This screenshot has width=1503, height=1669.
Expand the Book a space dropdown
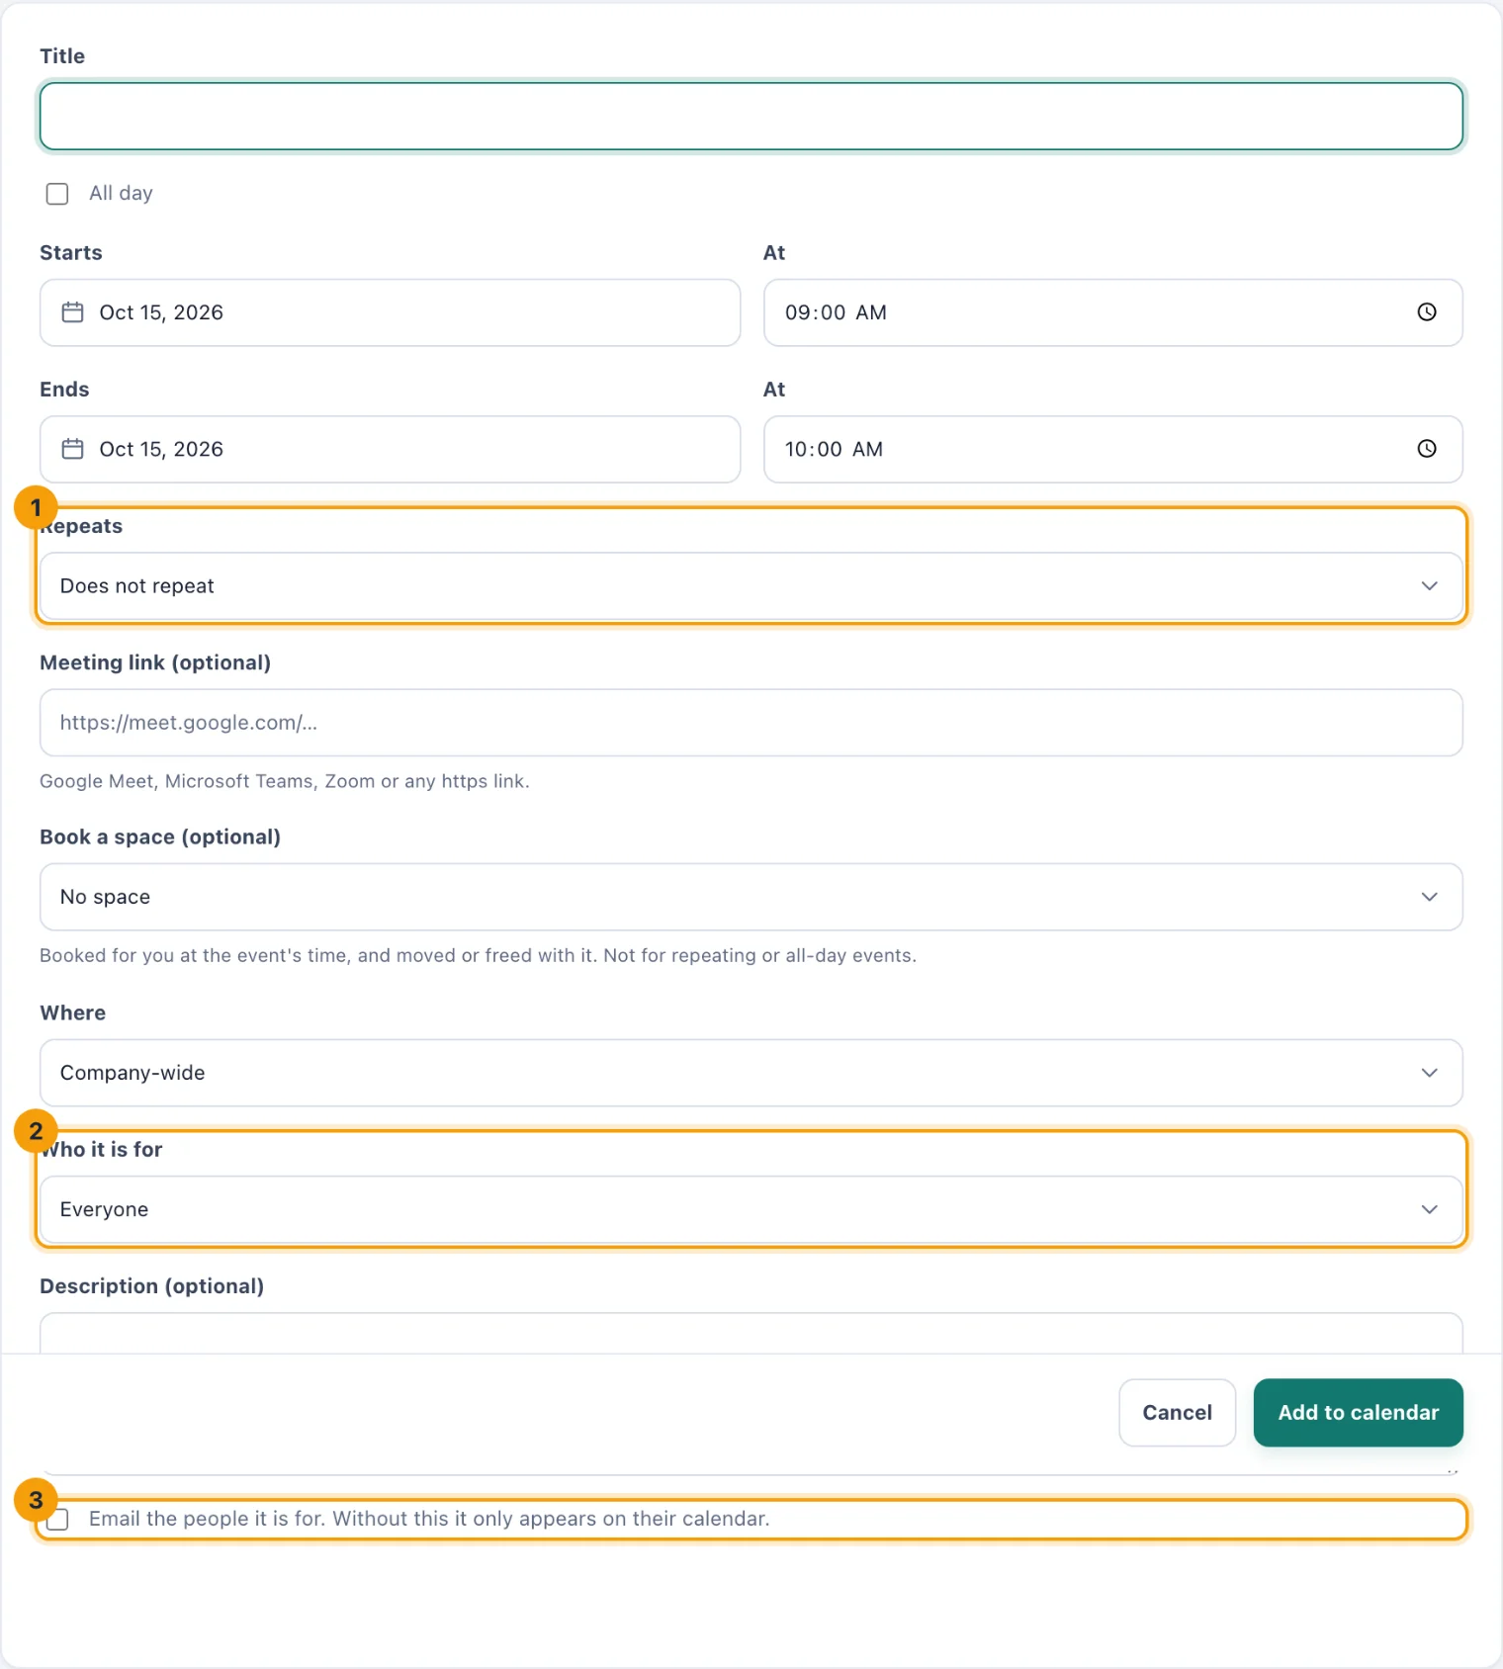click(751, 897)
